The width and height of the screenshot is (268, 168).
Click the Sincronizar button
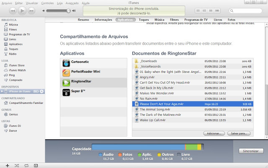pyautogui.click(x=248, y=150)
